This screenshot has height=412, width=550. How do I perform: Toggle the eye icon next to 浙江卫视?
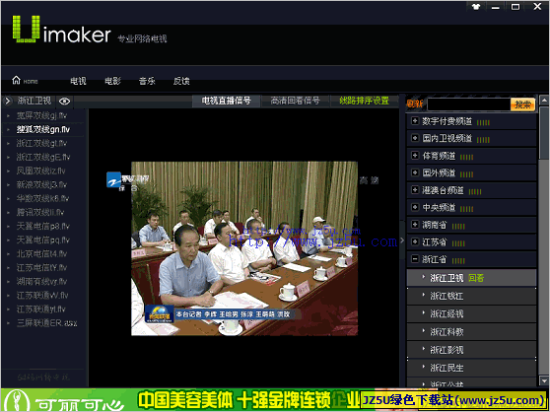pyautogui.click(x=64, y=102)
